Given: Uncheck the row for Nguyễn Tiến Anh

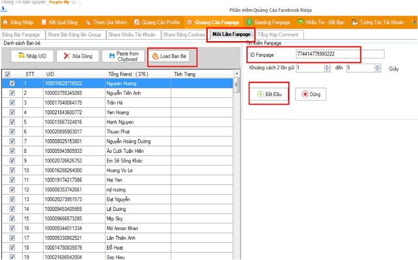Looking at the screenshot, I should click(12, 93).
